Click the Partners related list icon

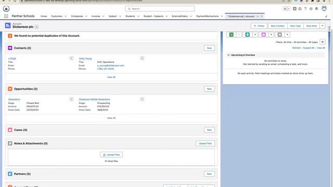pyautogui.click(x=10, y=174)
